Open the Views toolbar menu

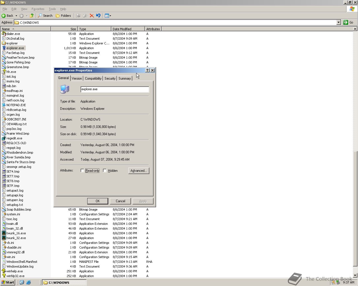tap(108, 16)
